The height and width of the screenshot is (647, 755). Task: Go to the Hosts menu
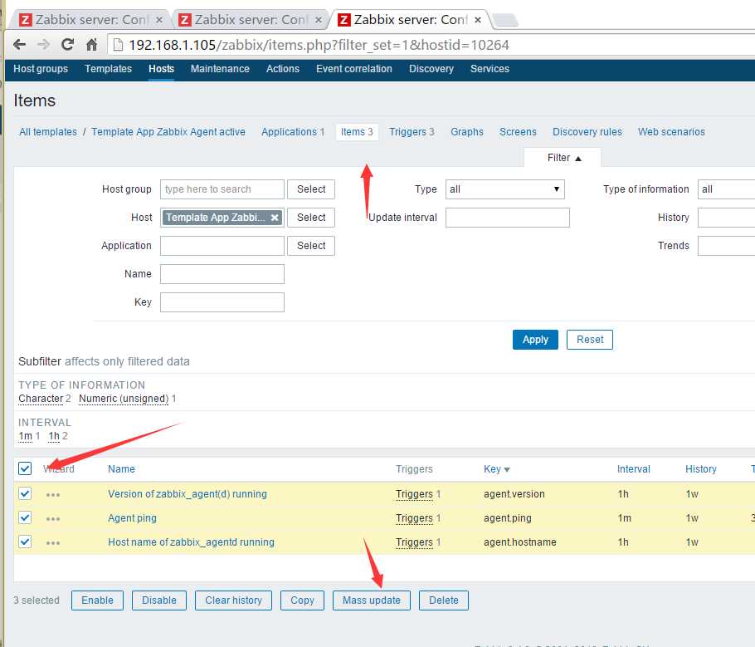(x=161, y=68)
